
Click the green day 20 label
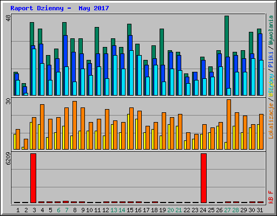coord(170,210)
